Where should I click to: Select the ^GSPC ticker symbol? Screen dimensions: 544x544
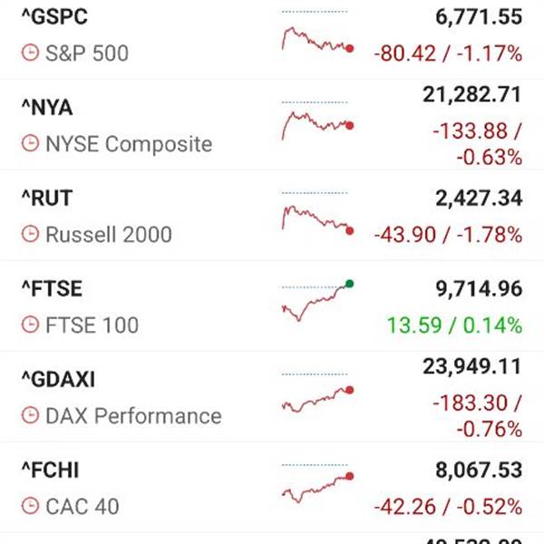click(x=53, y=17)
